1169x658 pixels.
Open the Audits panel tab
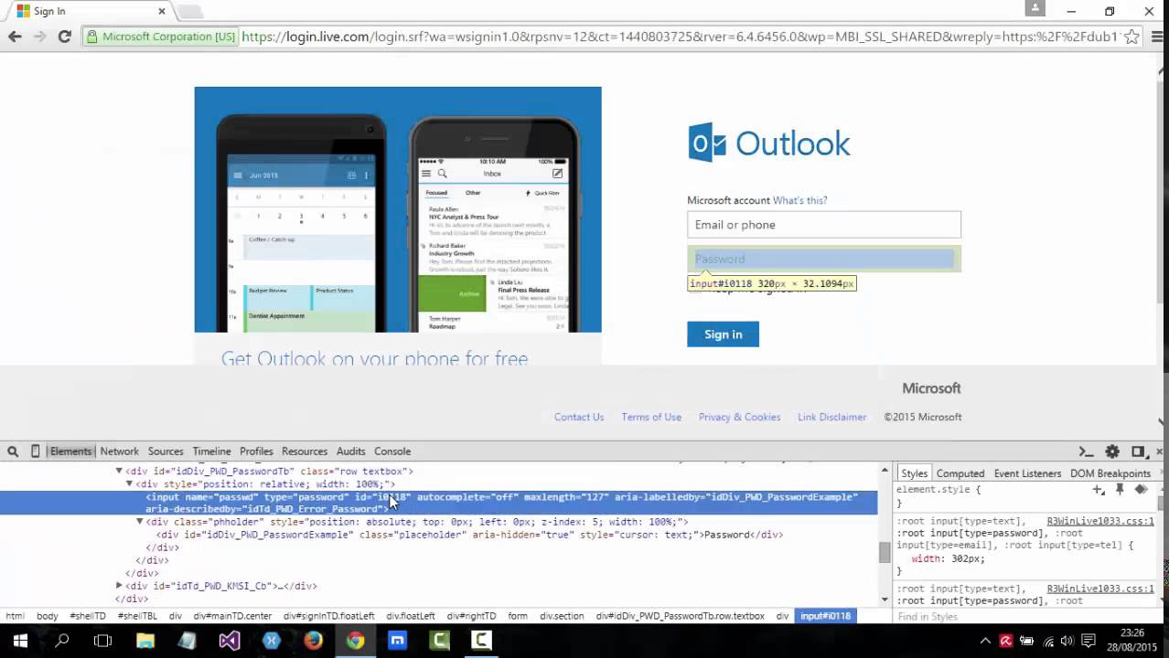coord(350,451)
